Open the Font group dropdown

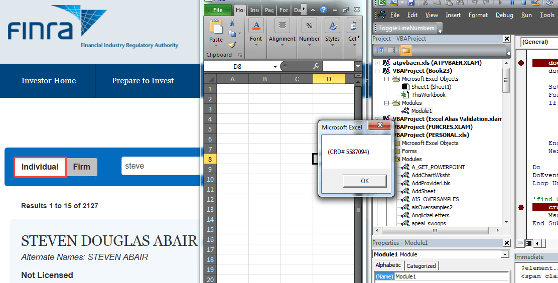(256, 45)
